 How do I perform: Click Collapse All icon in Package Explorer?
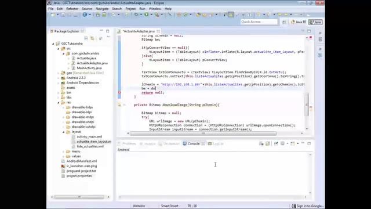86,38
